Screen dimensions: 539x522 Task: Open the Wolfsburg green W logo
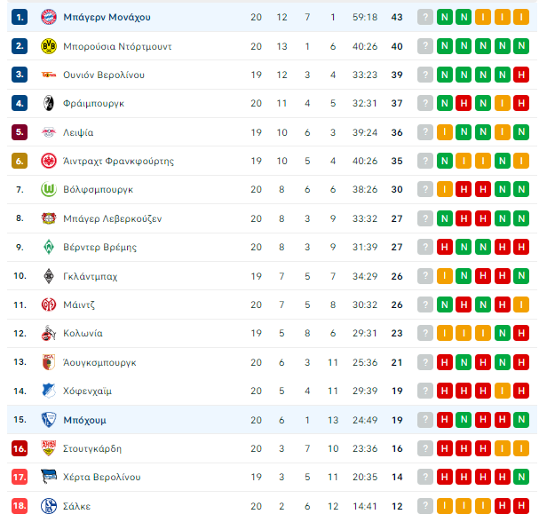coord(49,189)
